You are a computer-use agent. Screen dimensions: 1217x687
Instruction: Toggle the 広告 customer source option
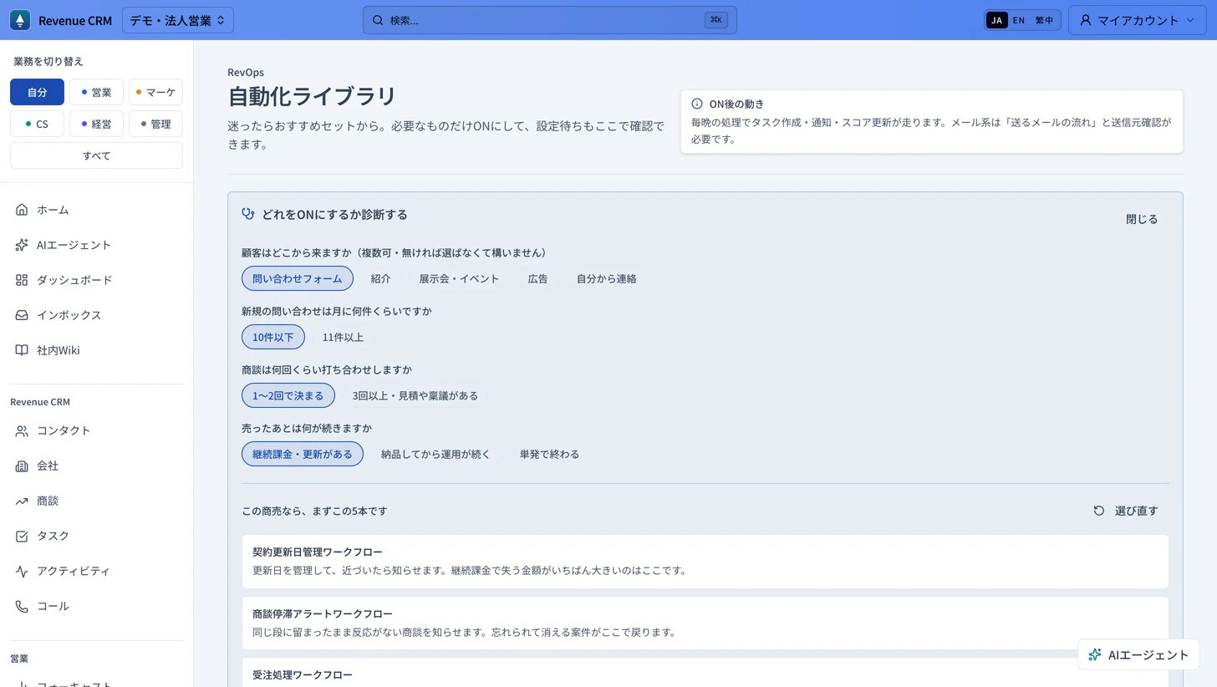click(537, 278)
